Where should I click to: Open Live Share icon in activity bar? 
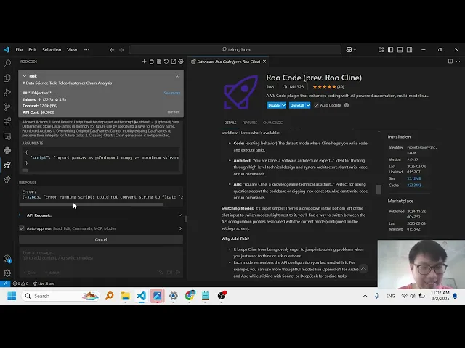7,179
